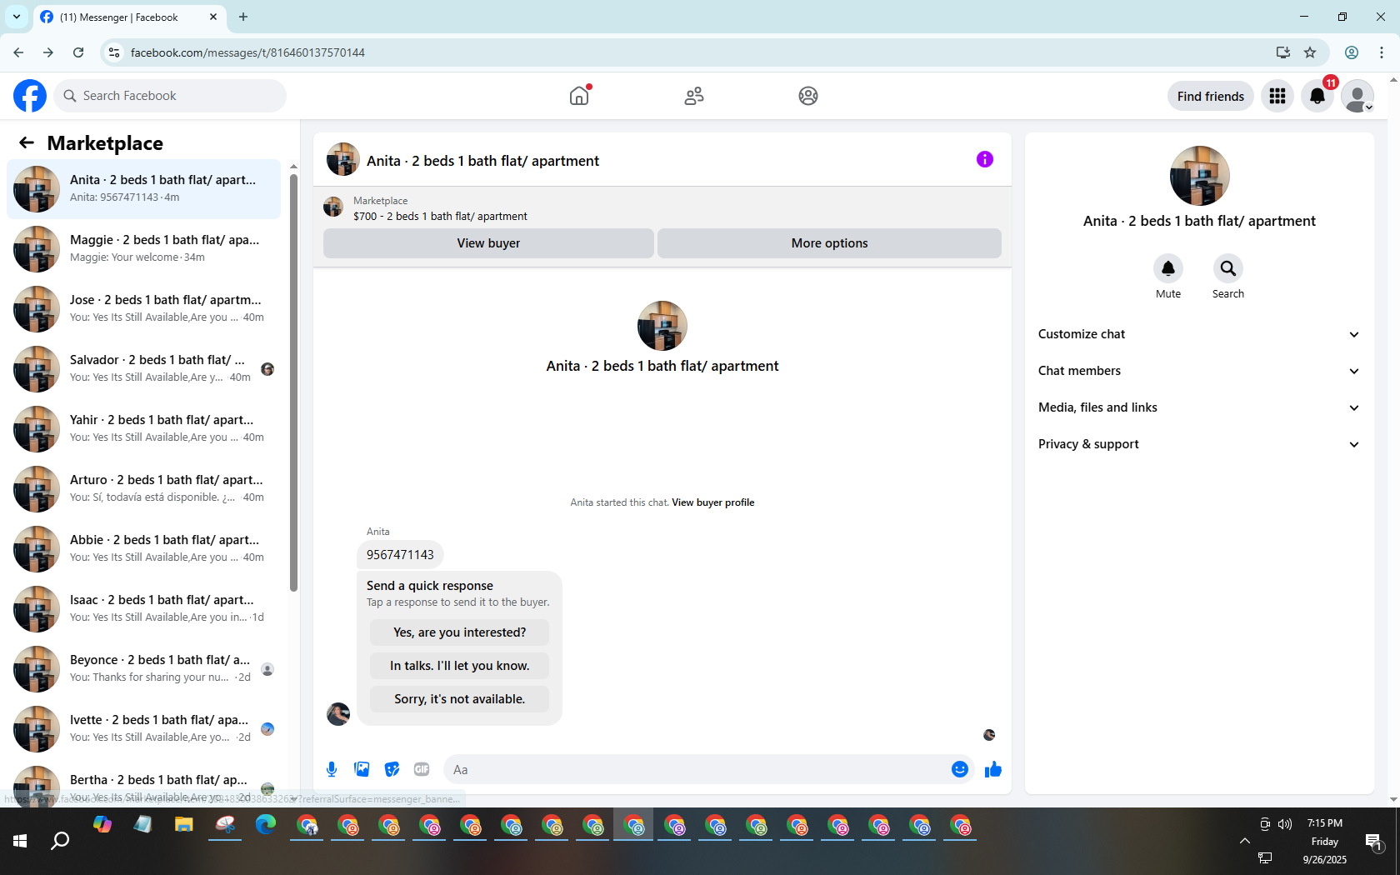Open conversation information purple icon

tap(985, 159)
